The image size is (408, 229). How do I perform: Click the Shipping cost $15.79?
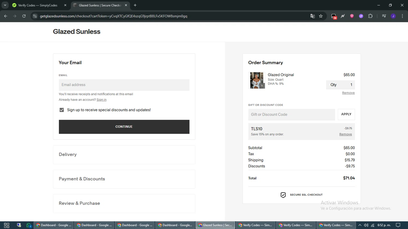tap(350, 160)
